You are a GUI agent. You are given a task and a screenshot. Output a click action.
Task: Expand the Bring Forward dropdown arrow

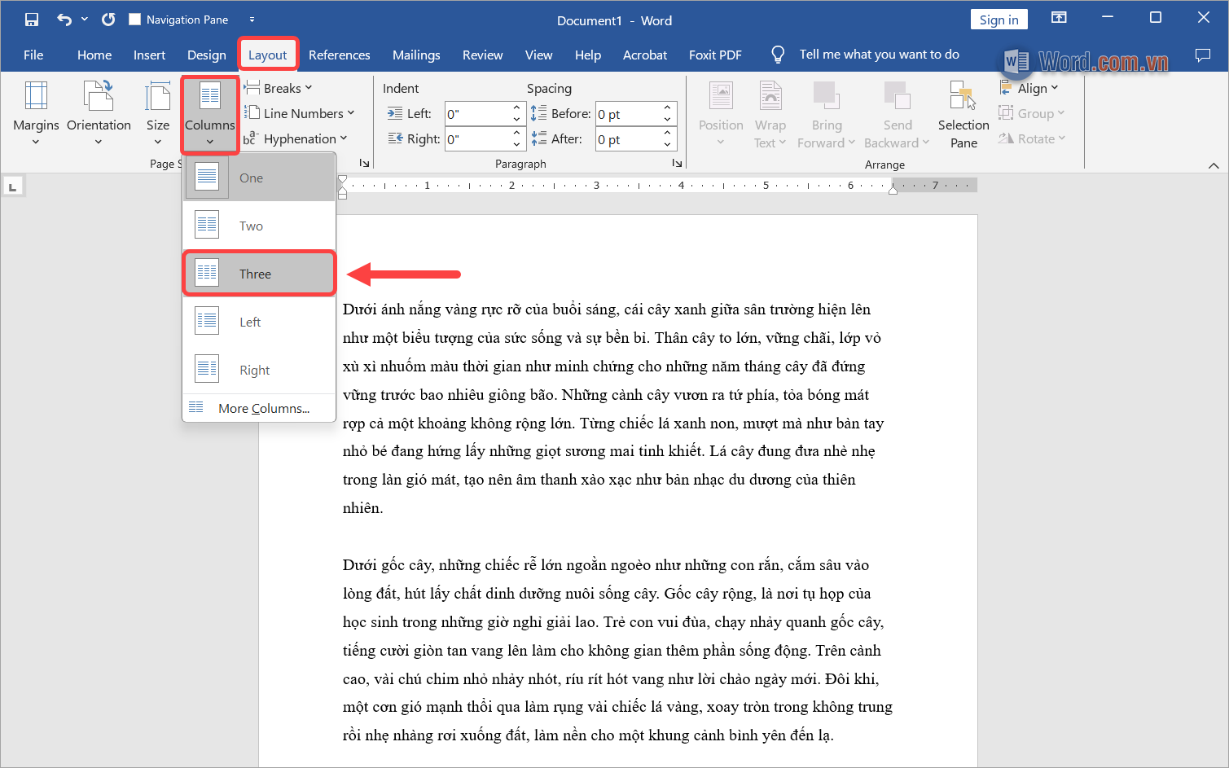click(851, 143)
